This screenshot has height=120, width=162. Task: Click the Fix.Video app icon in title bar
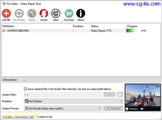(4, 4)
